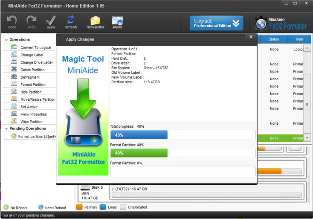Collapse the Pending Operations section

click(x=6, y=129)
